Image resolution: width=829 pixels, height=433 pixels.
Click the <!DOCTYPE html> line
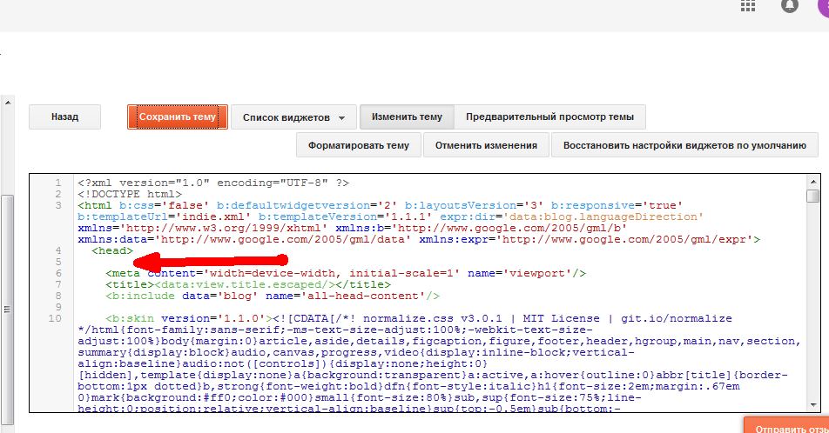pyautogui.click(x=130, y=194)
